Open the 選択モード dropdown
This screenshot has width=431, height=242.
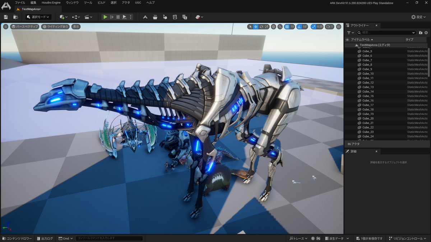click(x=38, y=17)
